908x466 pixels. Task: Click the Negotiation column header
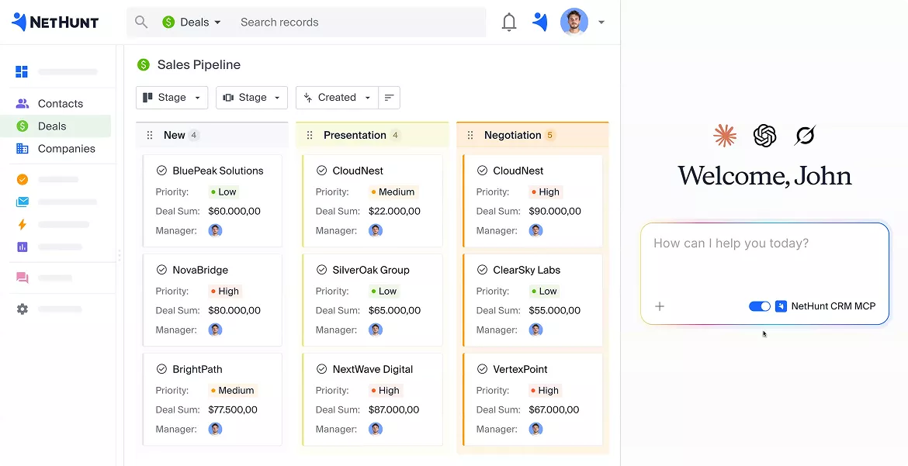[532, 135]
